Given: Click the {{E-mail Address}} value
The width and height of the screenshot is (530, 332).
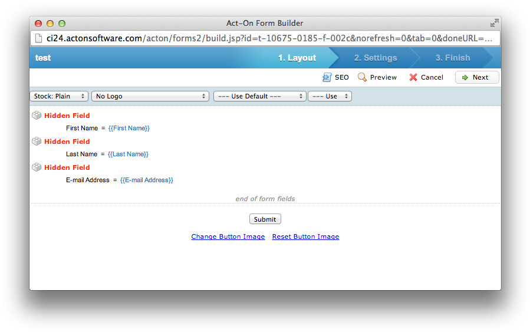Looking at the screenshot, I should [147, 180].
